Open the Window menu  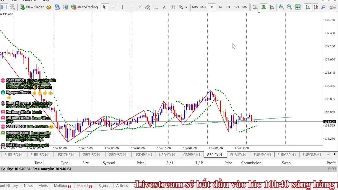tap(29, 1)
